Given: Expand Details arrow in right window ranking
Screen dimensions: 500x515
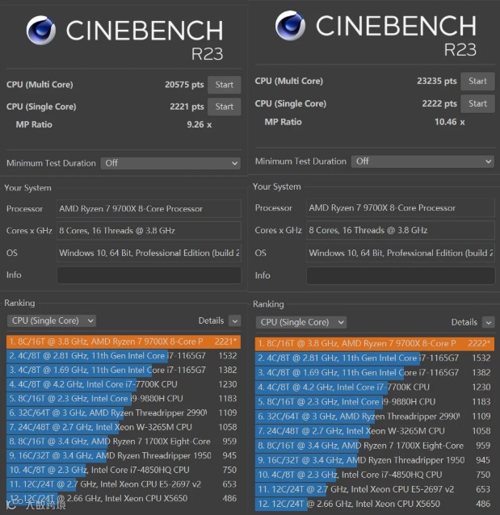Looking at the screenshot, I should coord(489,323).
